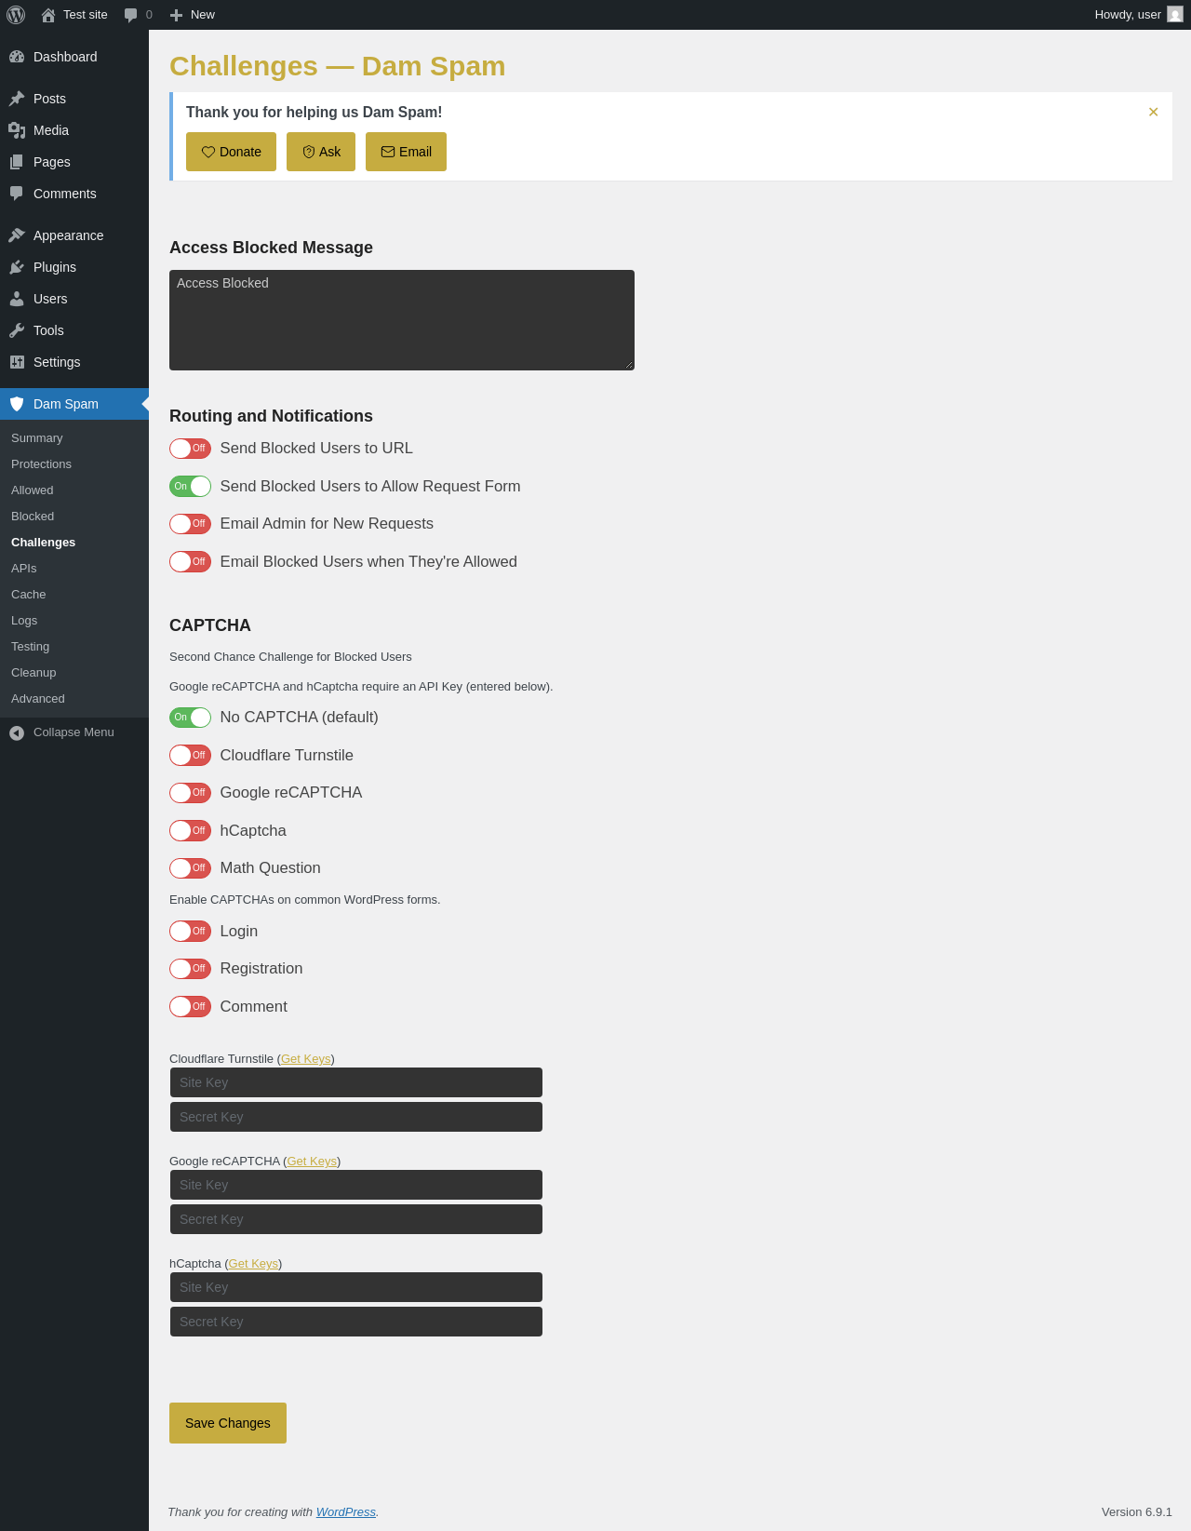Go to the Logs submenu item
This screenshot has height=1531, width=1191.
(x=24, y=621)
